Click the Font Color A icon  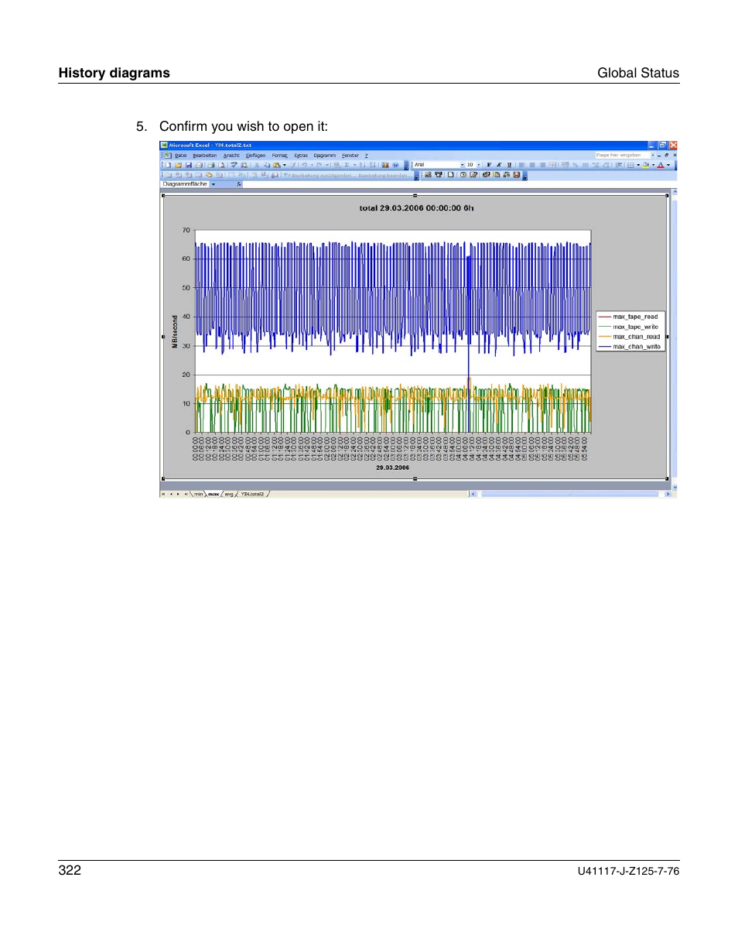[x=661, y=165]
